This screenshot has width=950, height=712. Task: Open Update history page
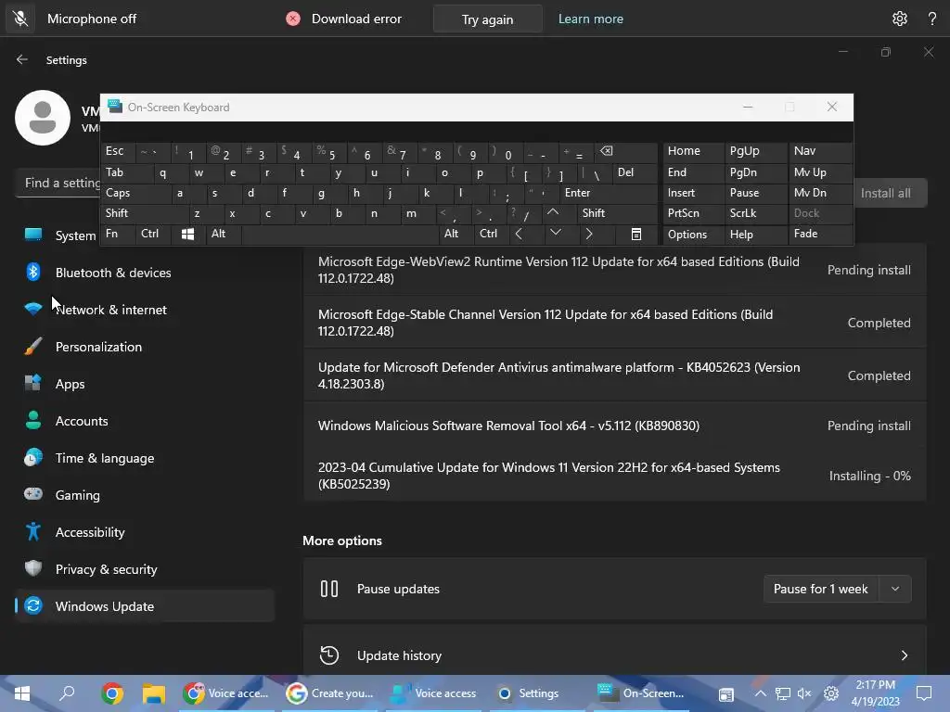click(x=614, y=655)
